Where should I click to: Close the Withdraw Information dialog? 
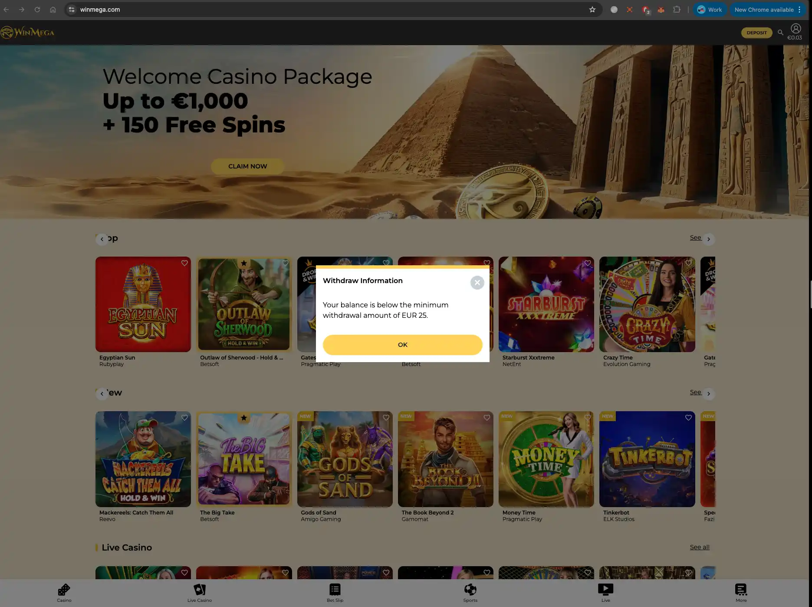(x=477, y=283)
